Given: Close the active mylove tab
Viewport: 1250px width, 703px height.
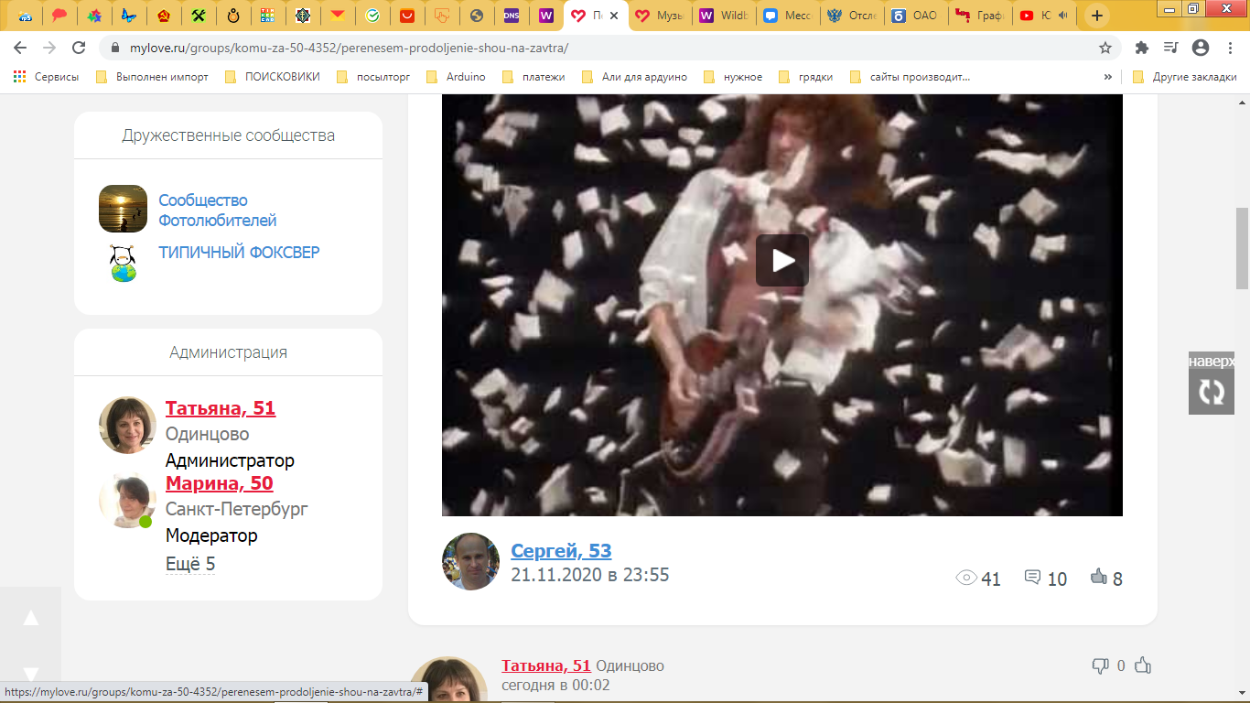Looking at the screenshot, I should pos(614,16).
